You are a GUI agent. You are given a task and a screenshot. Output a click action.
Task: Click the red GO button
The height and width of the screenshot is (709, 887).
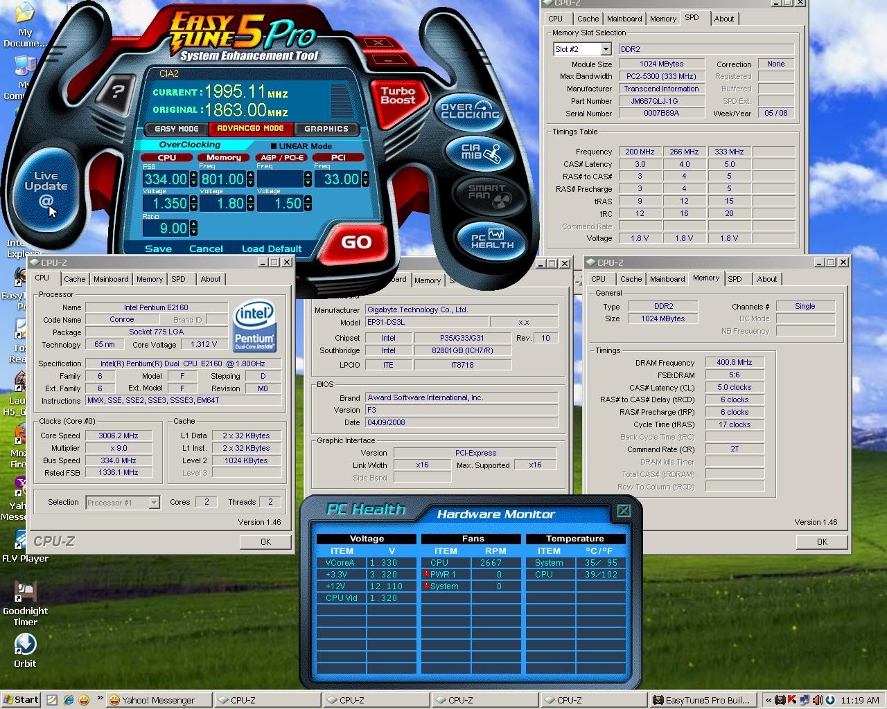point(356,242)
